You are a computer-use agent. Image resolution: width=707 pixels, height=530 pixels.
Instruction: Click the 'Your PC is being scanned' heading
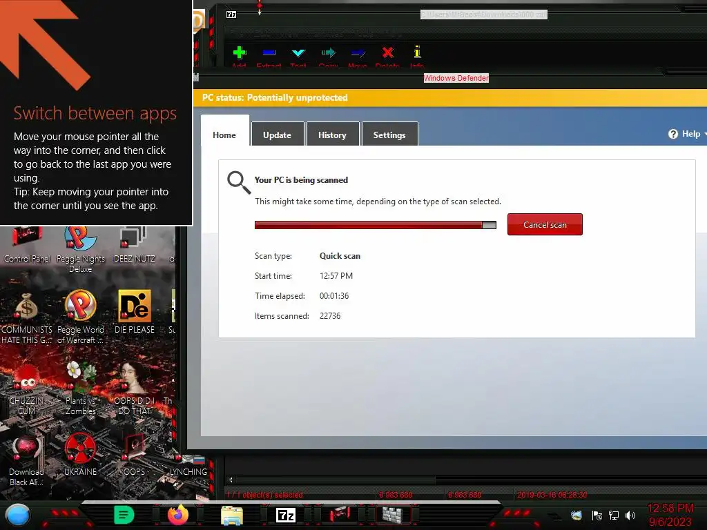301,180
